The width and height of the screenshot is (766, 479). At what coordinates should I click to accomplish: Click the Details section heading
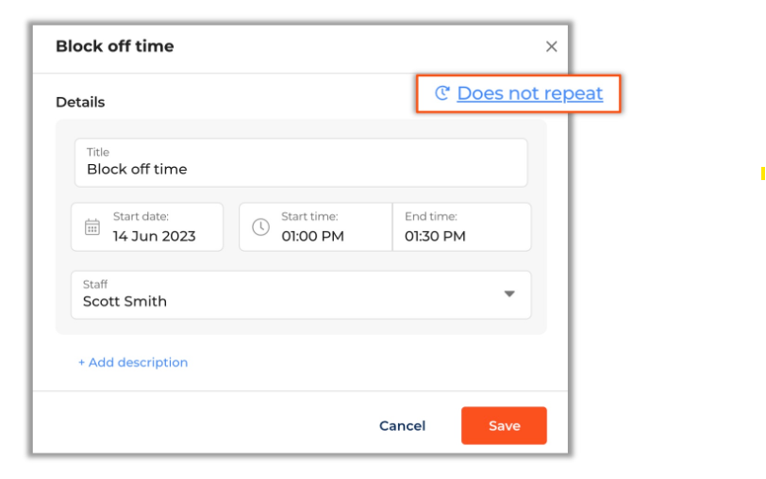80,102
